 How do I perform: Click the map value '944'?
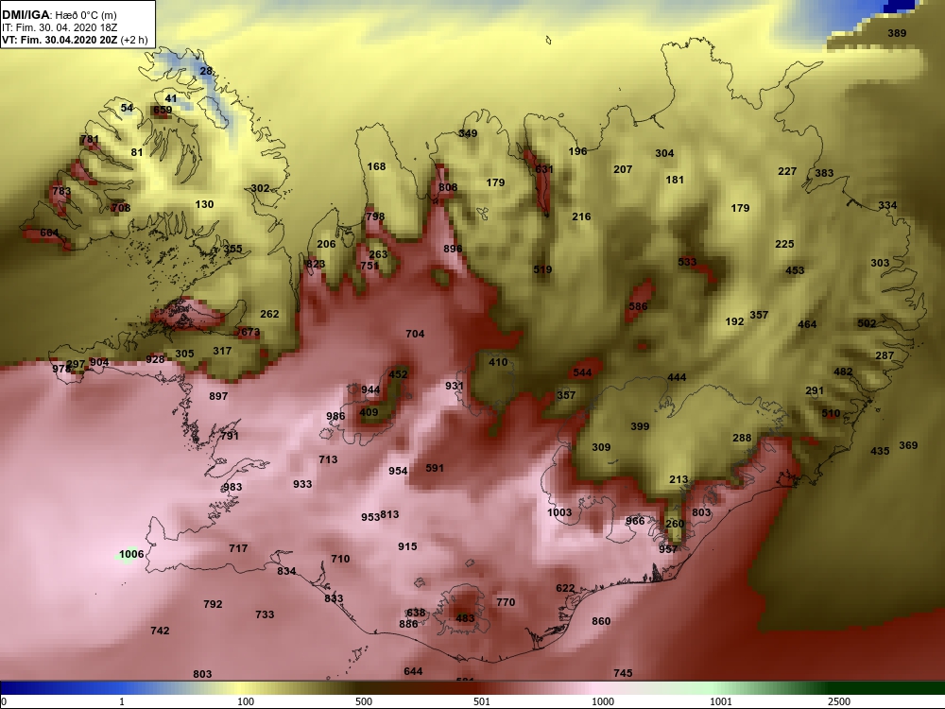coord(370,389)
